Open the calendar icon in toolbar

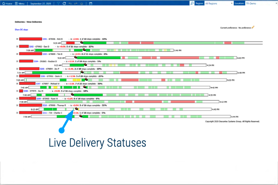91,3
